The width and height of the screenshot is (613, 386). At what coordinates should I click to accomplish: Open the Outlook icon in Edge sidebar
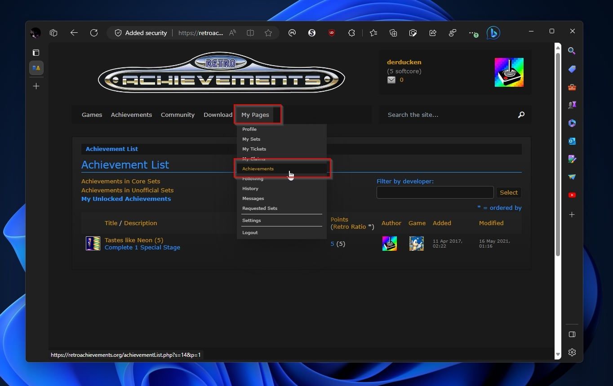(x=572, y=141)
